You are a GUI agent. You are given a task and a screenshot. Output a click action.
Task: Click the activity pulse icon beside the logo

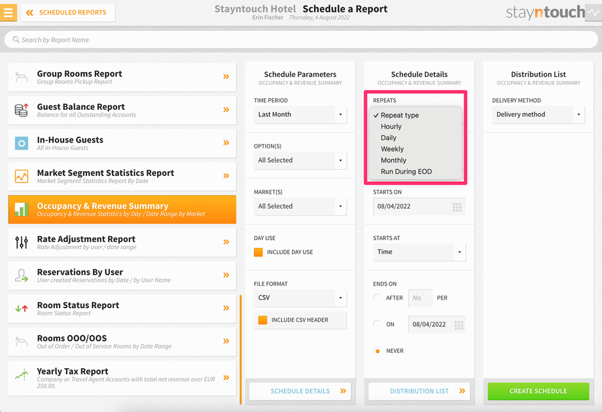[x=593, y=12]
